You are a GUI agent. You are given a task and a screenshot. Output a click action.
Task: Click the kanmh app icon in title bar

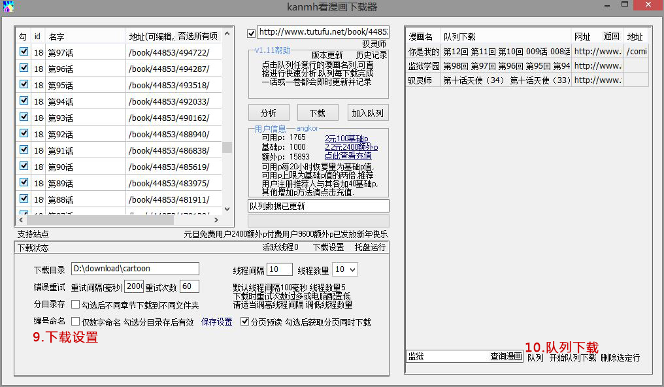click(x=8, y=7)
